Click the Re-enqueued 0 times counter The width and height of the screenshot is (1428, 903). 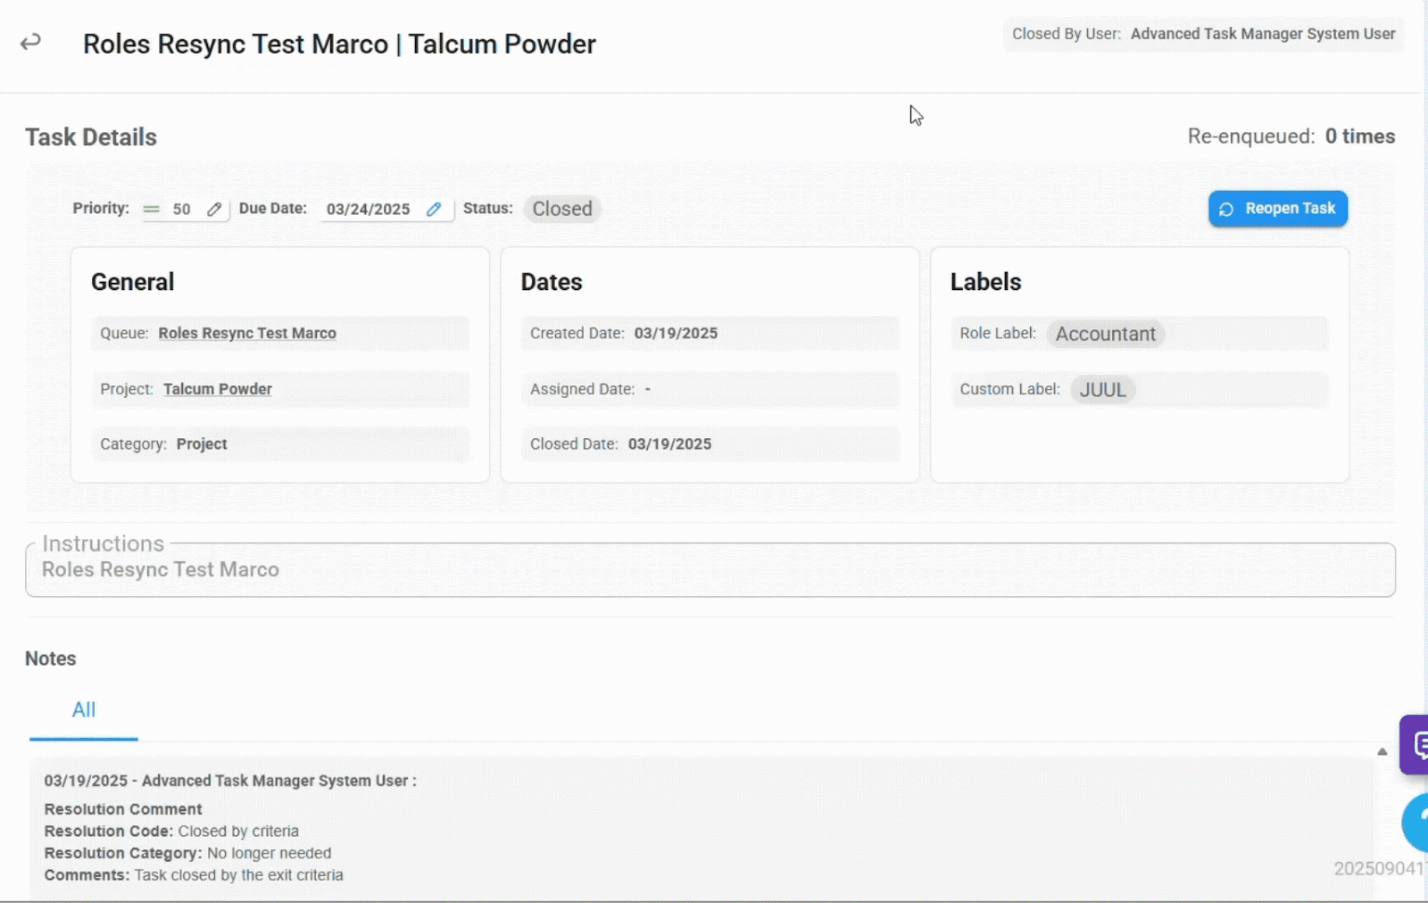pos(1291,137)
